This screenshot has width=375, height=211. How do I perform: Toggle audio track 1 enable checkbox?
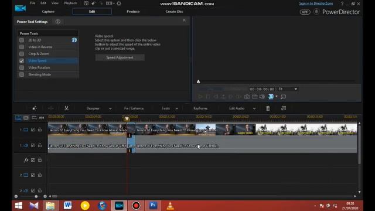click(x=33, y=145)
